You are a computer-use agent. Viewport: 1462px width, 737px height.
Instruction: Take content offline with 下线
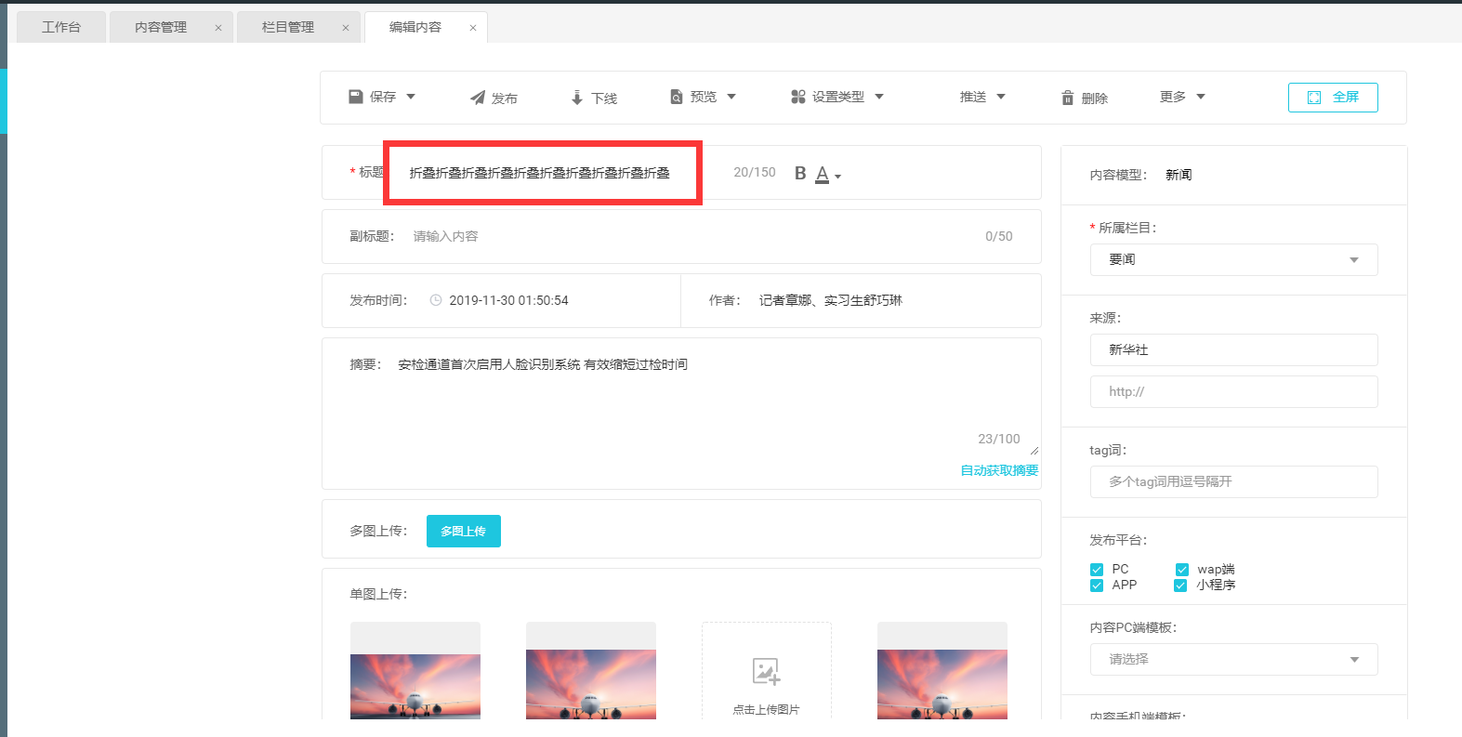coord(594,98)
